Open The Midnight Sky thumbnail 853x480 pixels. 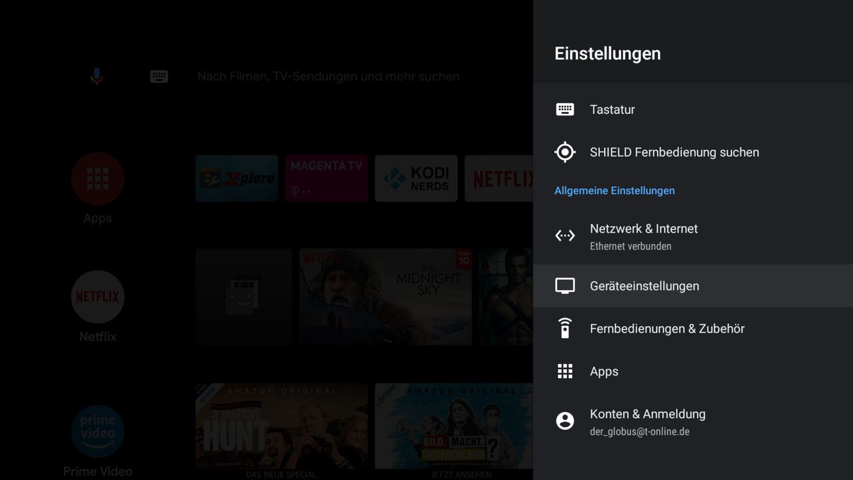tap(385, 297)
